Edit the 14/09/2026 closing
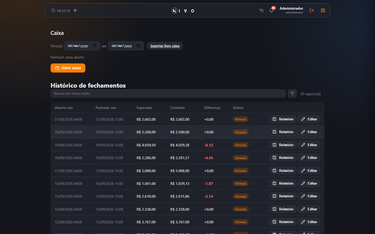375x234 pixels. [x=309, y=209]
